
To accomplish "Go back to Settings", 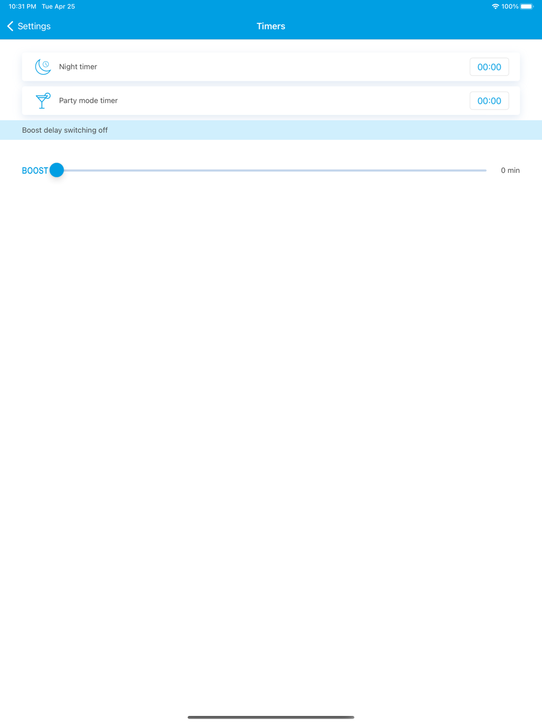I will tap(29, 26).
